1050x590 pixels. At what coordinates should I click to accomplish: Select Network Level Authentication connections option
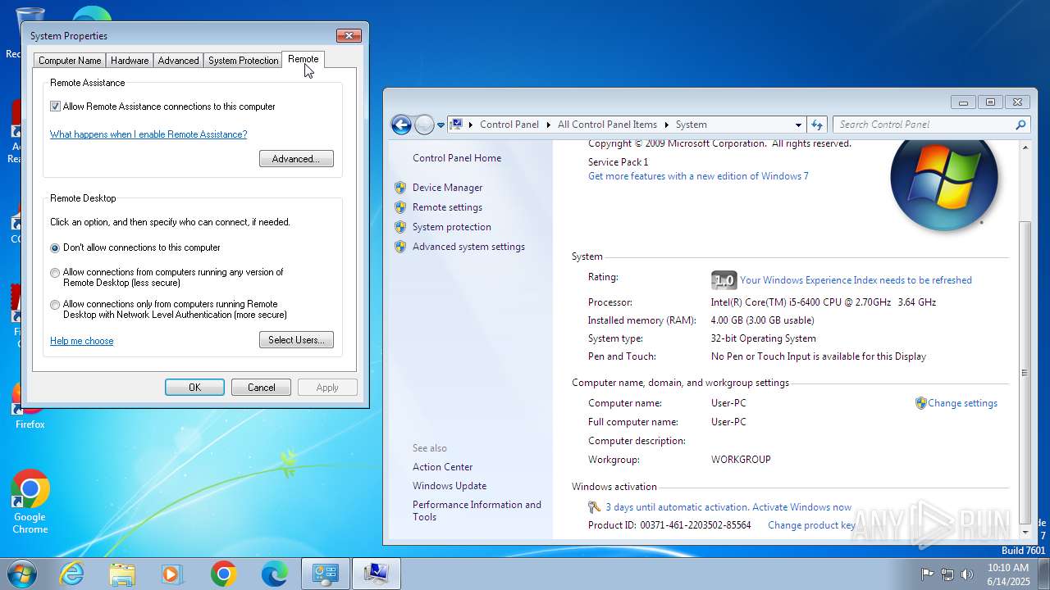55,305
